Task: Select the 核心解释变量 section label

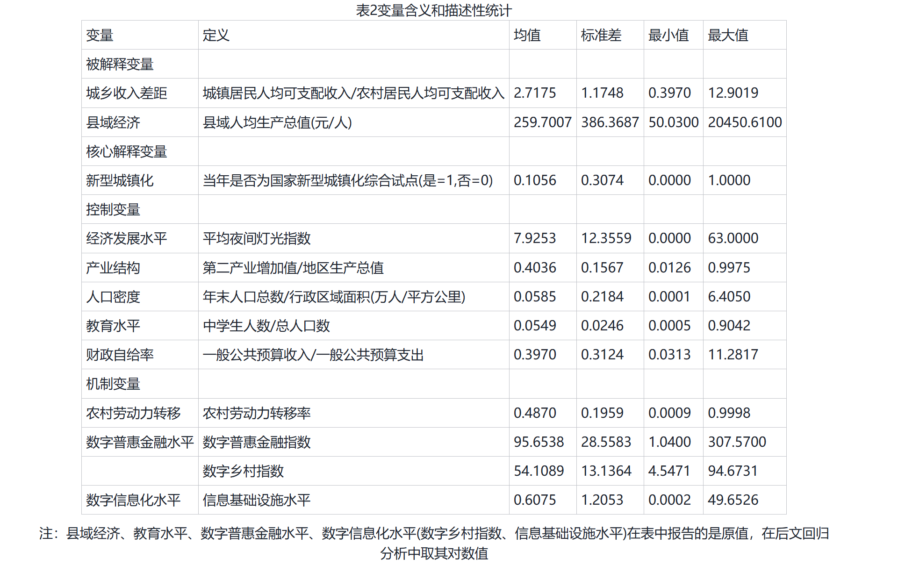Action: (x=127, y=151)
